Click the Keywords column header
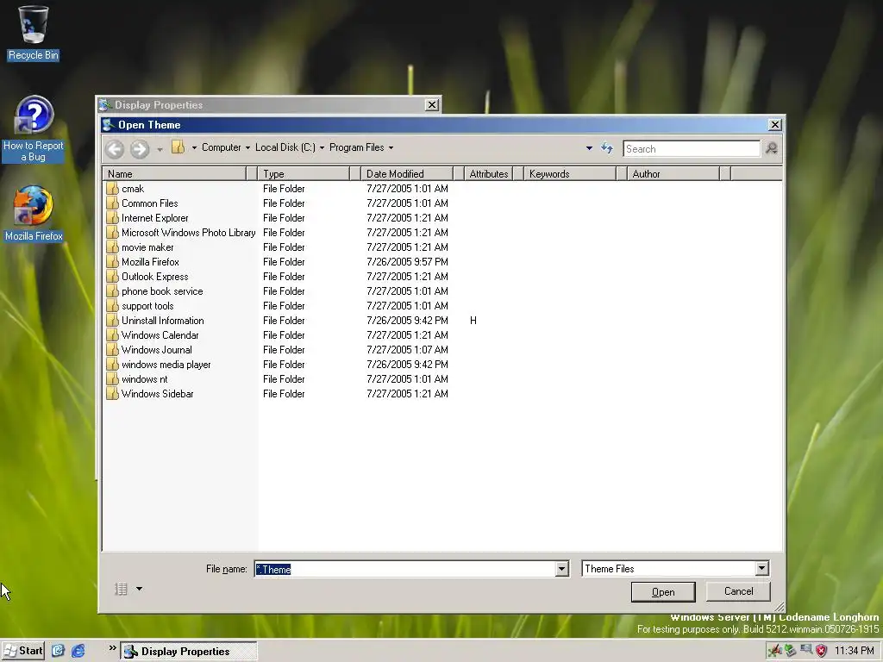This screenshot has height=662, width=883. tap(569, 174)
